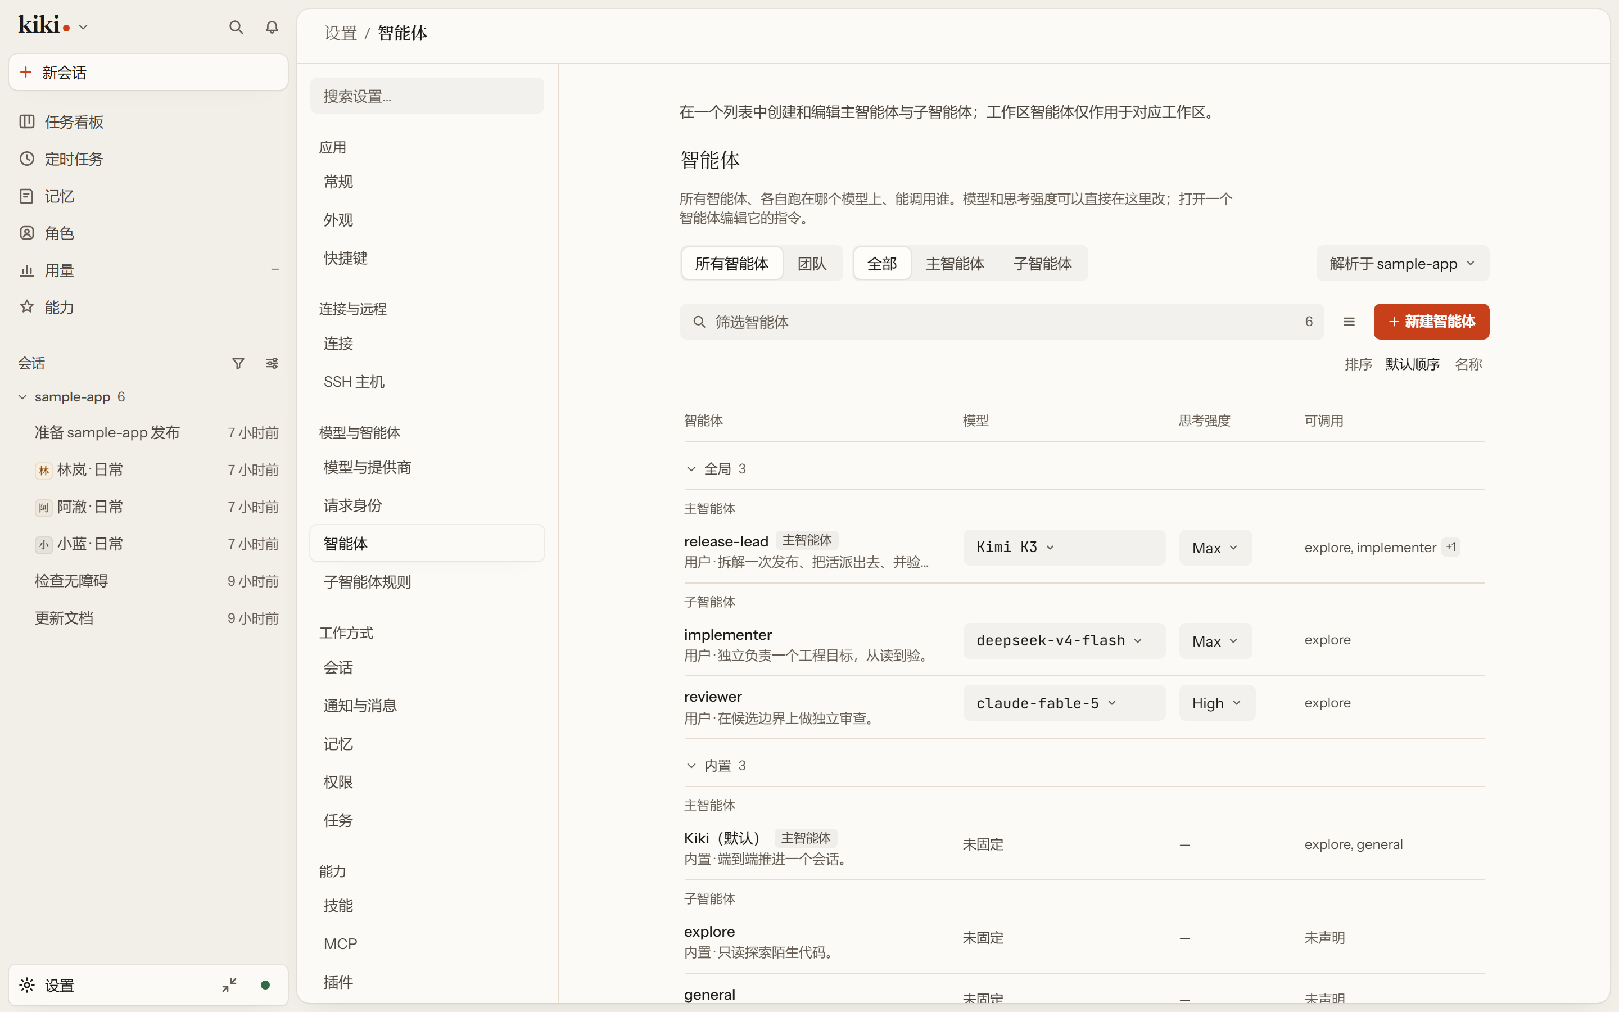Click 设置 in the breadcrumb
The height and width of the screenshot is (1012, 1619).
341,34
